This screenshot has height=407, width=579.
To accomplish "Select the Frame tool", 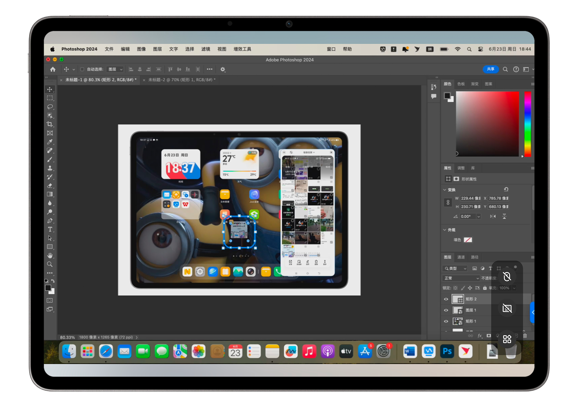I will pyautogui.click(x=50, y=133).
